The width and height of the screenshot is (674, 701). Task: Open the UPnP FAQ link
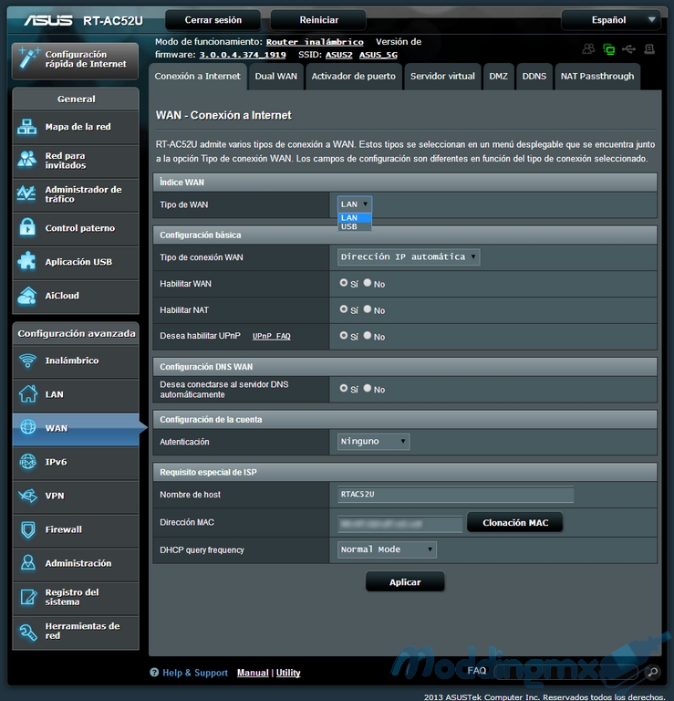[x=271, y=336]
